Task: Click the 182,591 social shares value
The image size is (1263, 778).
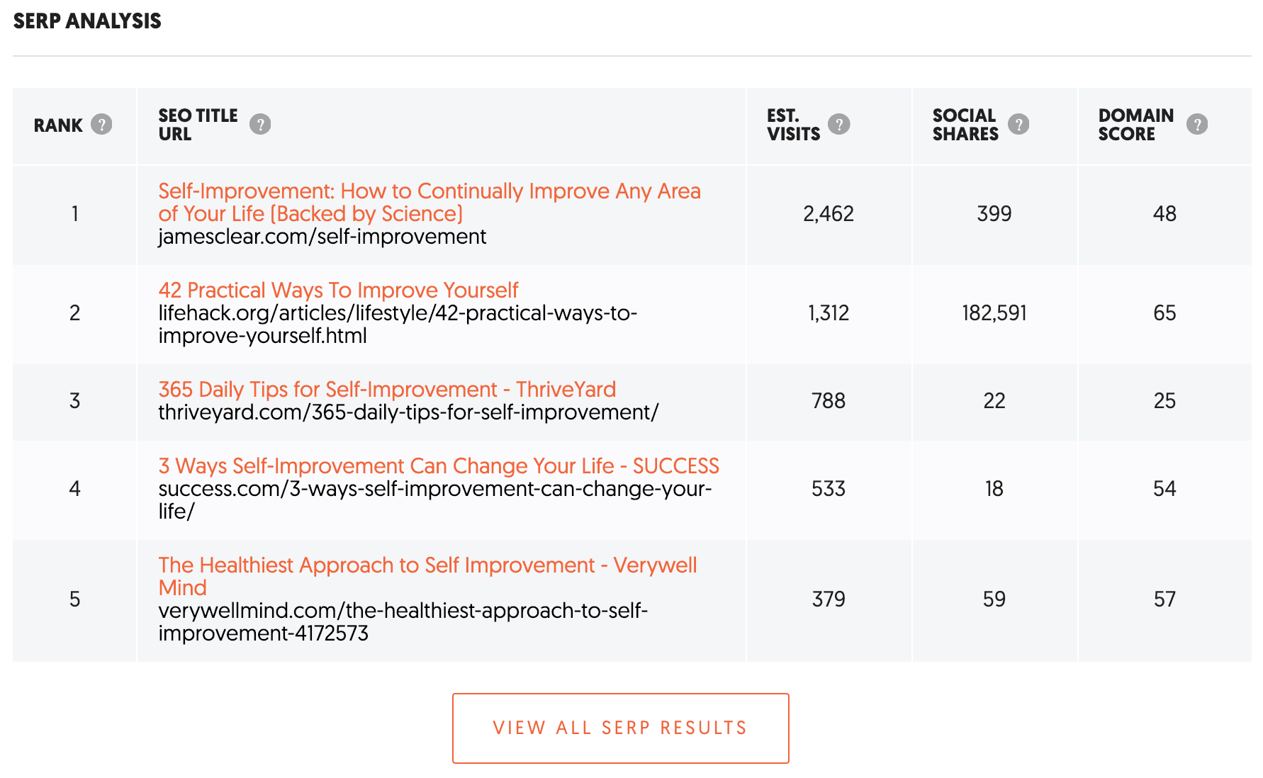Action: 994,313
